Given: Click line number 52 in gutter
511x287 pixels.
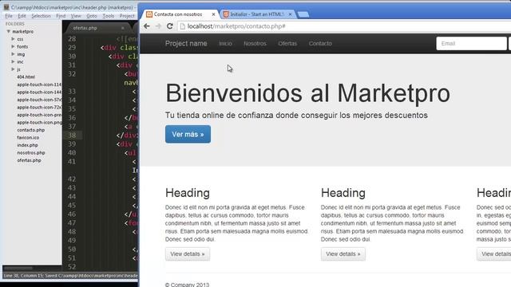Looking at the screenshot, I should (x=72, y=267).
